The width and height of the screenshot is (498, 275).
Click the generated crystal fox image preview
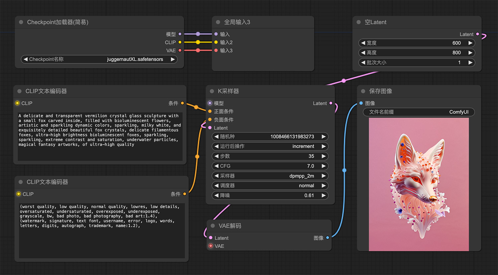tap(419, 184)
